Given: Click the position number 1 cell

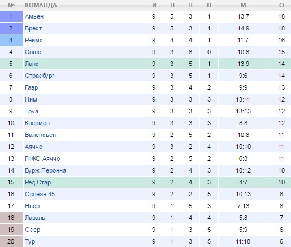Looking at the screenshot, I should pyautogui.click(x=11, y=16).
